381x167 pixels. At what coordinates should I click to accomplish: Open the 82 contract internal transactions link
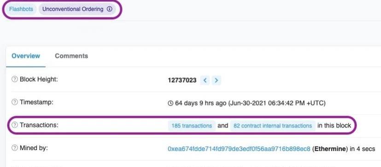(x=273, y=126)
